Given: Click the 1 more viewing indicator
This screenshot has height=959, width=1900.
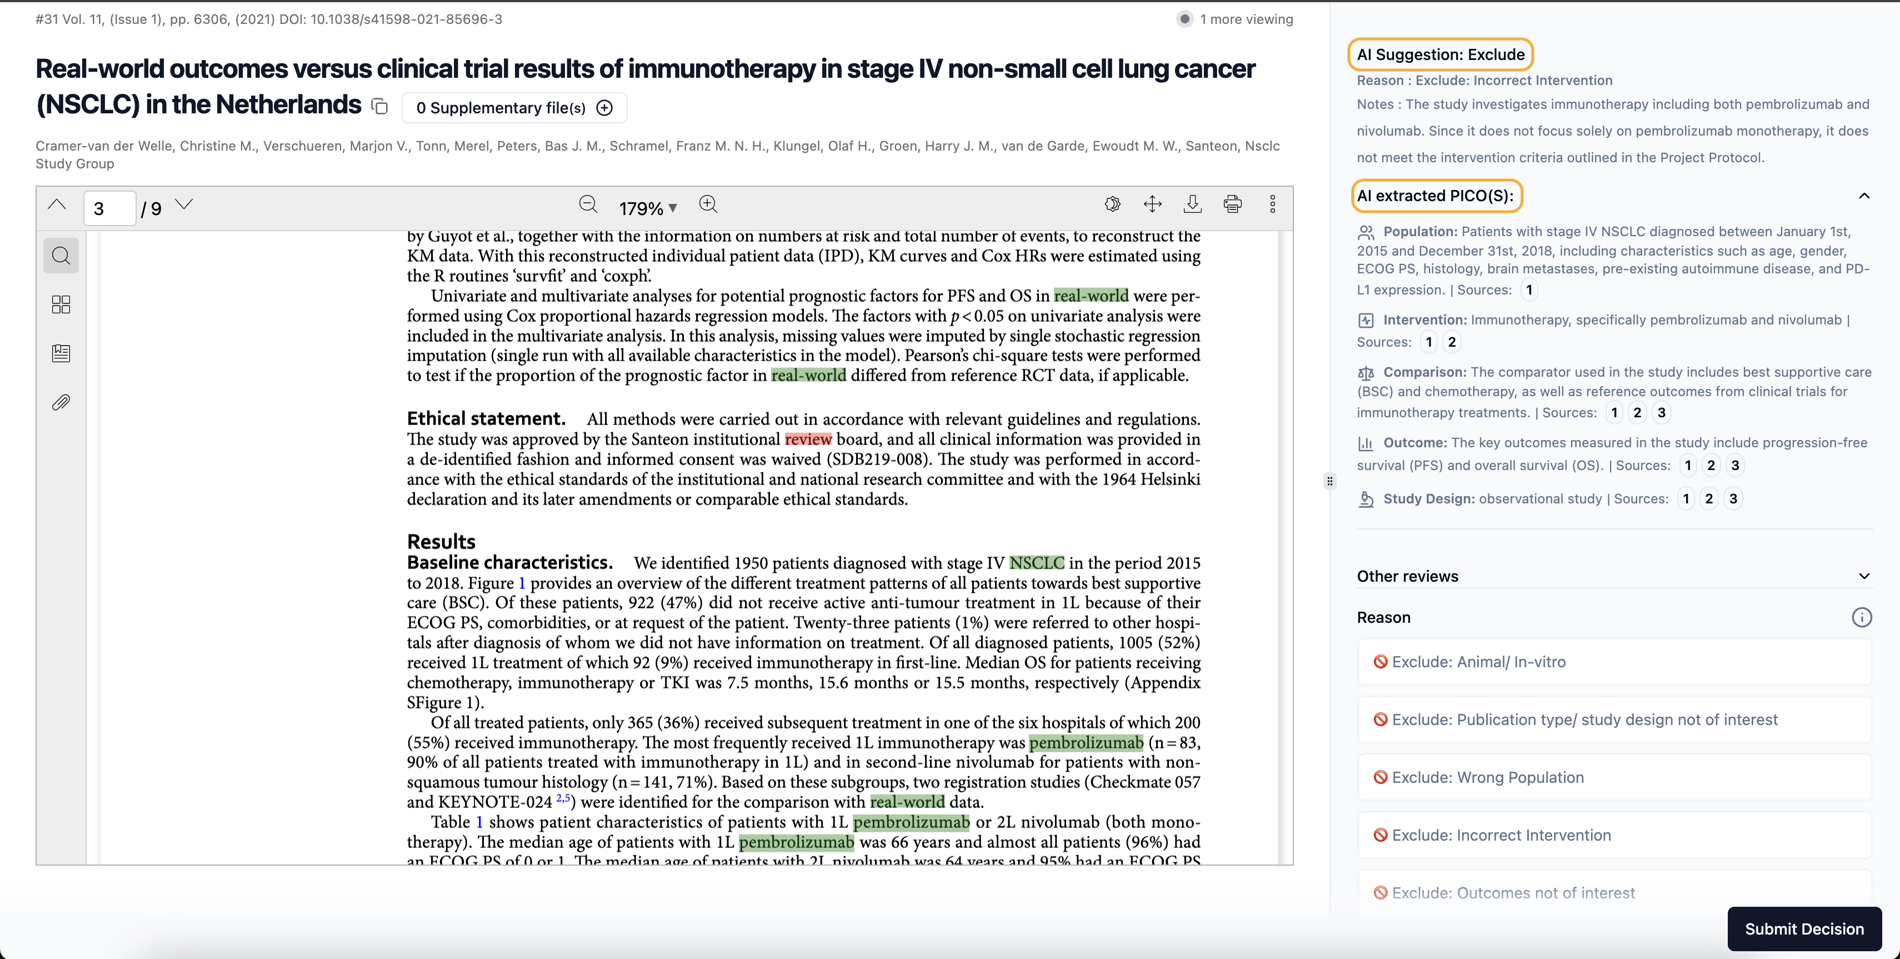Looking at the screenshot, I should (1236, 19).
